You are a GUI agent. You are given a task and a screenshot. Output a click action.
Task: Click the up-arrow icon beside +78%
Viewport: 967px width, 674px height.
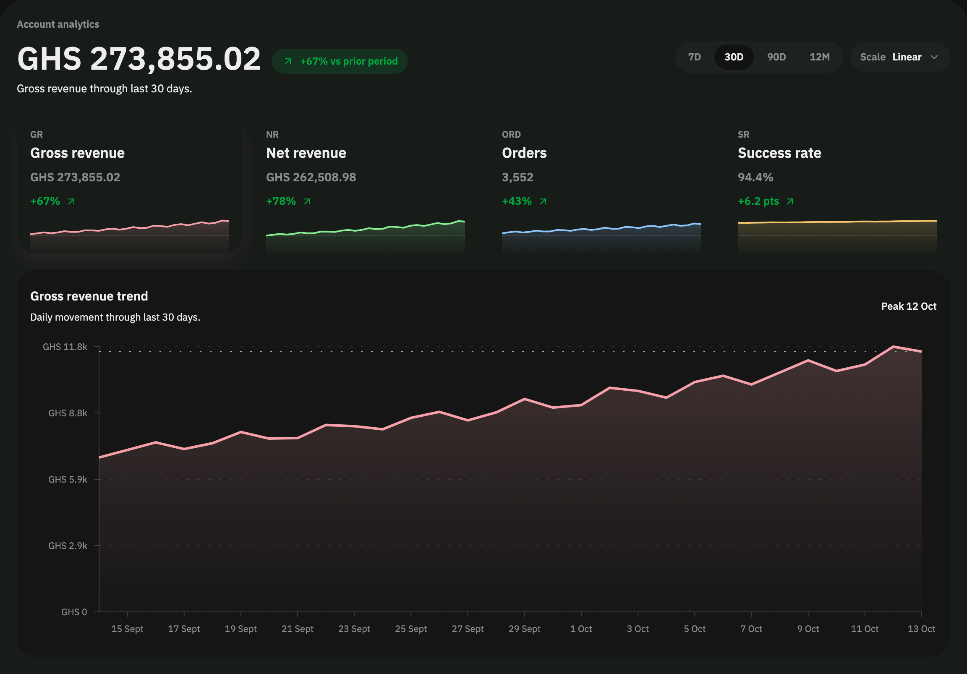[x=307, y=201]
